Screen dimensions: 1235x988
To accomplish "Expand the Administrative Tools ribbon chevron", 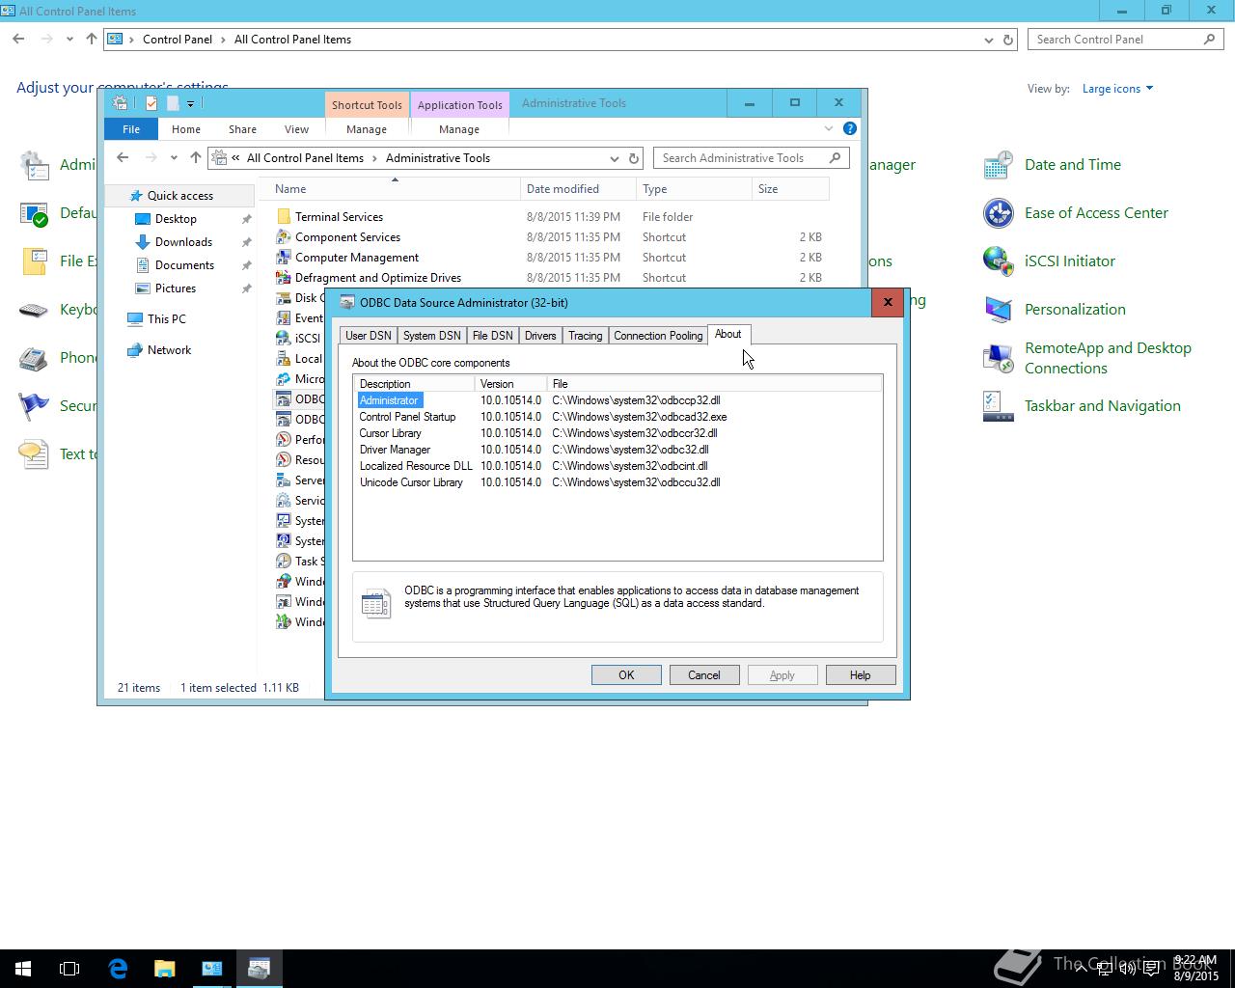I will pos(829,128).
